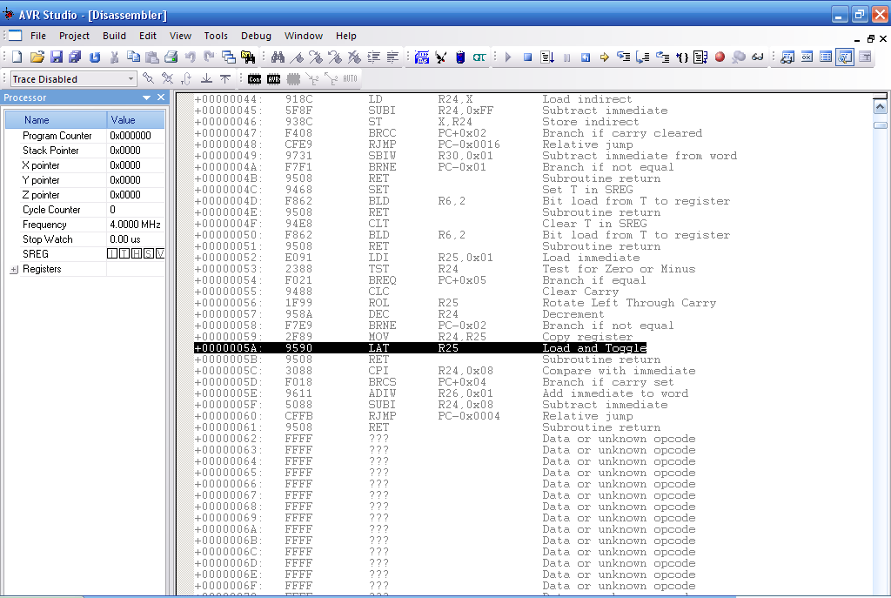Click the Save All icon
891x598 pixels.
click(x=75, y=57)
